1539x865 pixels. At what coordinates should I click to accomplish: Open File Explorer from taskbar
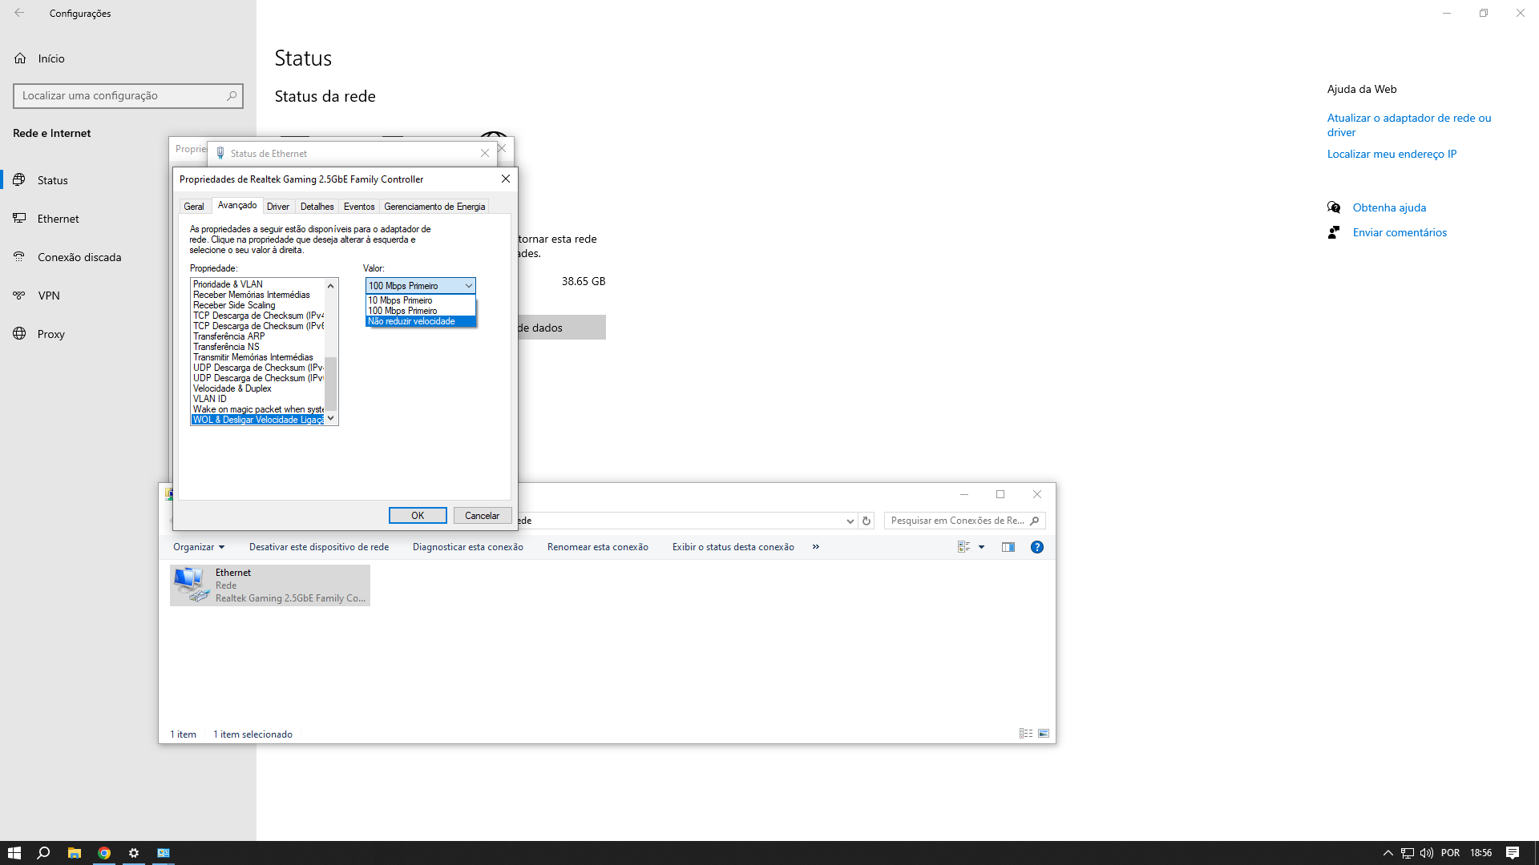pos(74,853)
